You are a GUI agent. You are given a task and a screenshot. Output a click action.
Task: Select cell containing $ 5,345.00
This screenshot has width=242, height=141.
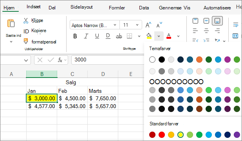pyautogui.click(x=72, y=106)
